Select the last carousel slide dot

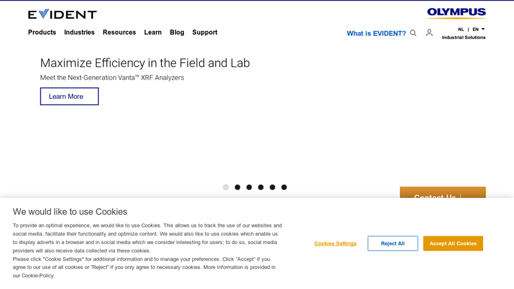(284, 187)
